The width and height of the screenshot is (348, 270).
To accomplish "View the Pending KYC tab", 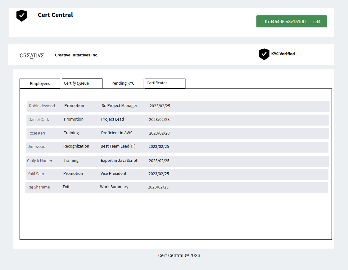I will (x=123, y=83).
